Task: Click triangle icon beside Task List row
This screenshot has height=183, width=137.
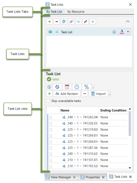Action: (57, 32)
